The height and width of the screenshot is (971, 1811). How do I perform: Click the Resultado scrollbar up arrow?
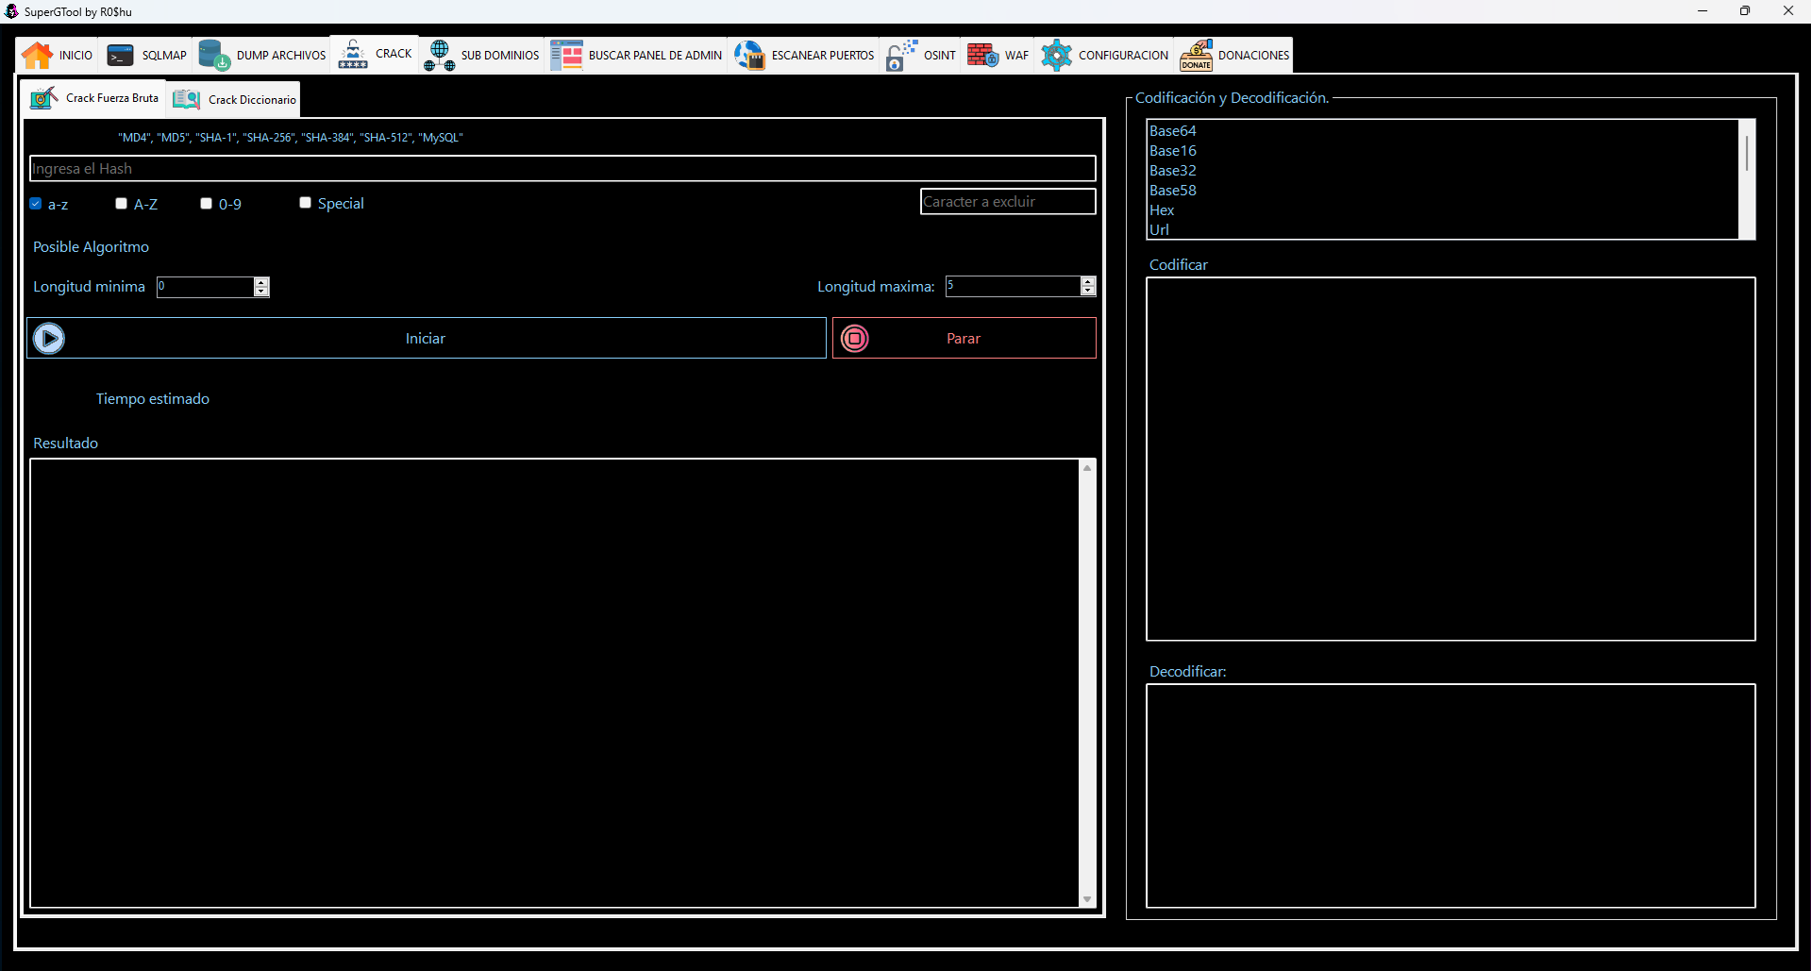tap(1087, 468)
